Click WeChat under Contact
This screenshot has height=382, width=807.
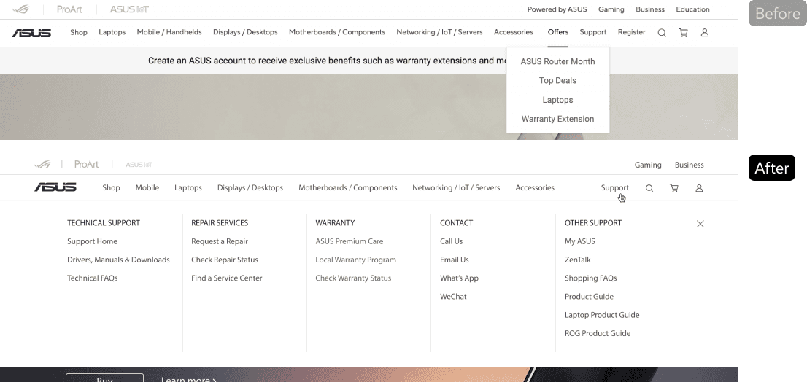point(453,297)
